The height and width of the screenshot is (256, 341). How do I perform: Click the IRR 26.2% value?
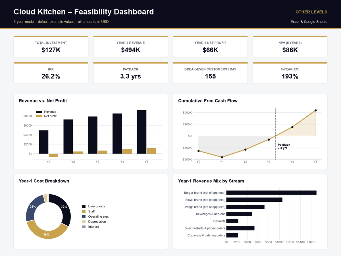point(51,76)
